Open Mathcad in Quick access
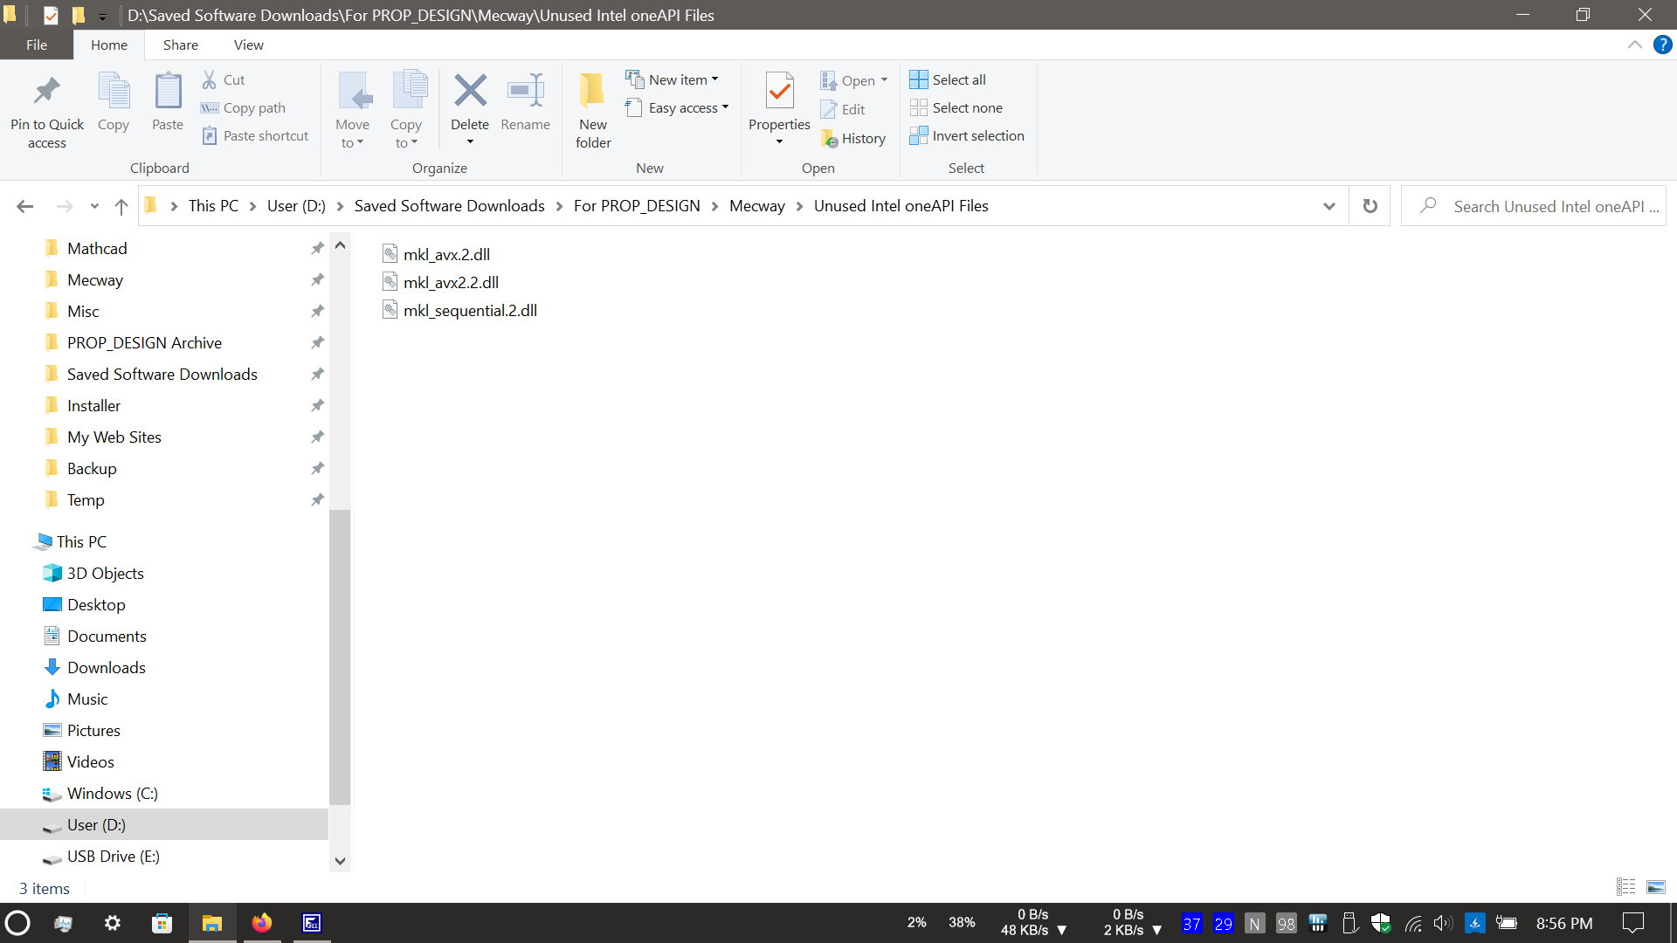Viewport: 1677px width, 943px height. click(x=97, y=248)
